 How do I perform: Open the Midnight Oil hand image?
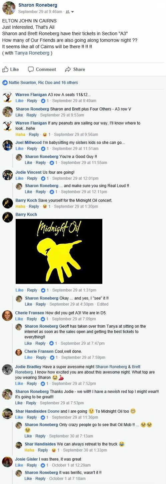(x=59, y=251)
